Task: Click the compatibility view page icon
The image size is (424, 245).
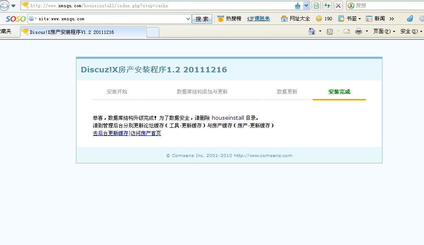Action: pyautogui.click(x=316, y=6)
